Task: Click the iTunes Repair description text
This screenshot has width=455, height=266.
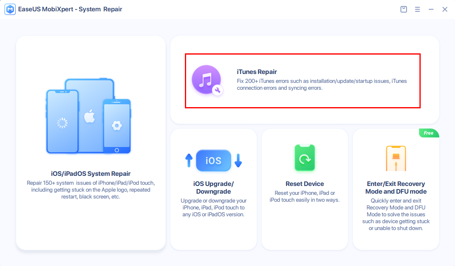Action: [x=321, y=84]
